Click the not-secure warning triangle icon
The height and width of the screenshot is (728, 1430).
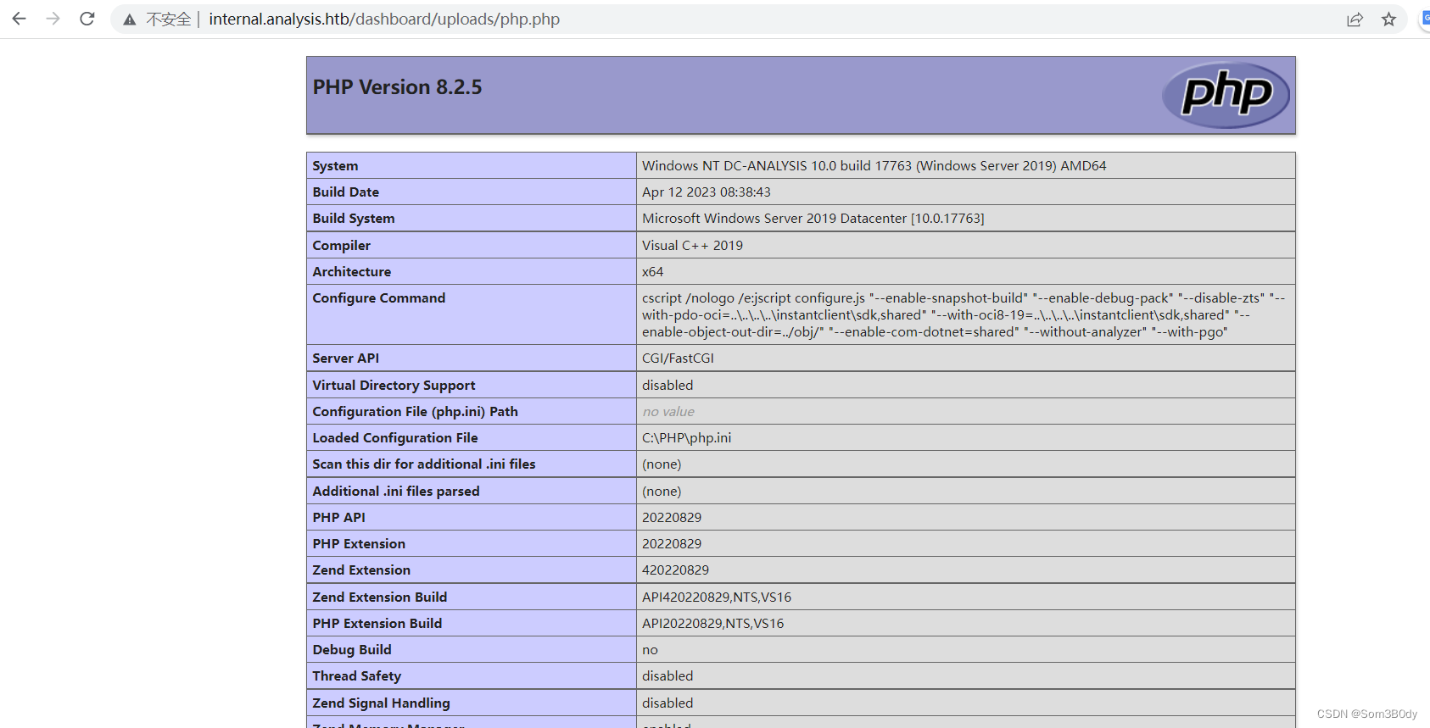[130, 19]
